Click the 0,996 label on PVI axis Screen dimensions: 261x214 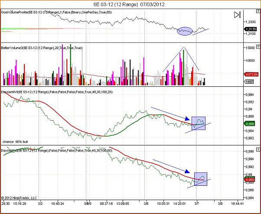[x=250, y=151]
